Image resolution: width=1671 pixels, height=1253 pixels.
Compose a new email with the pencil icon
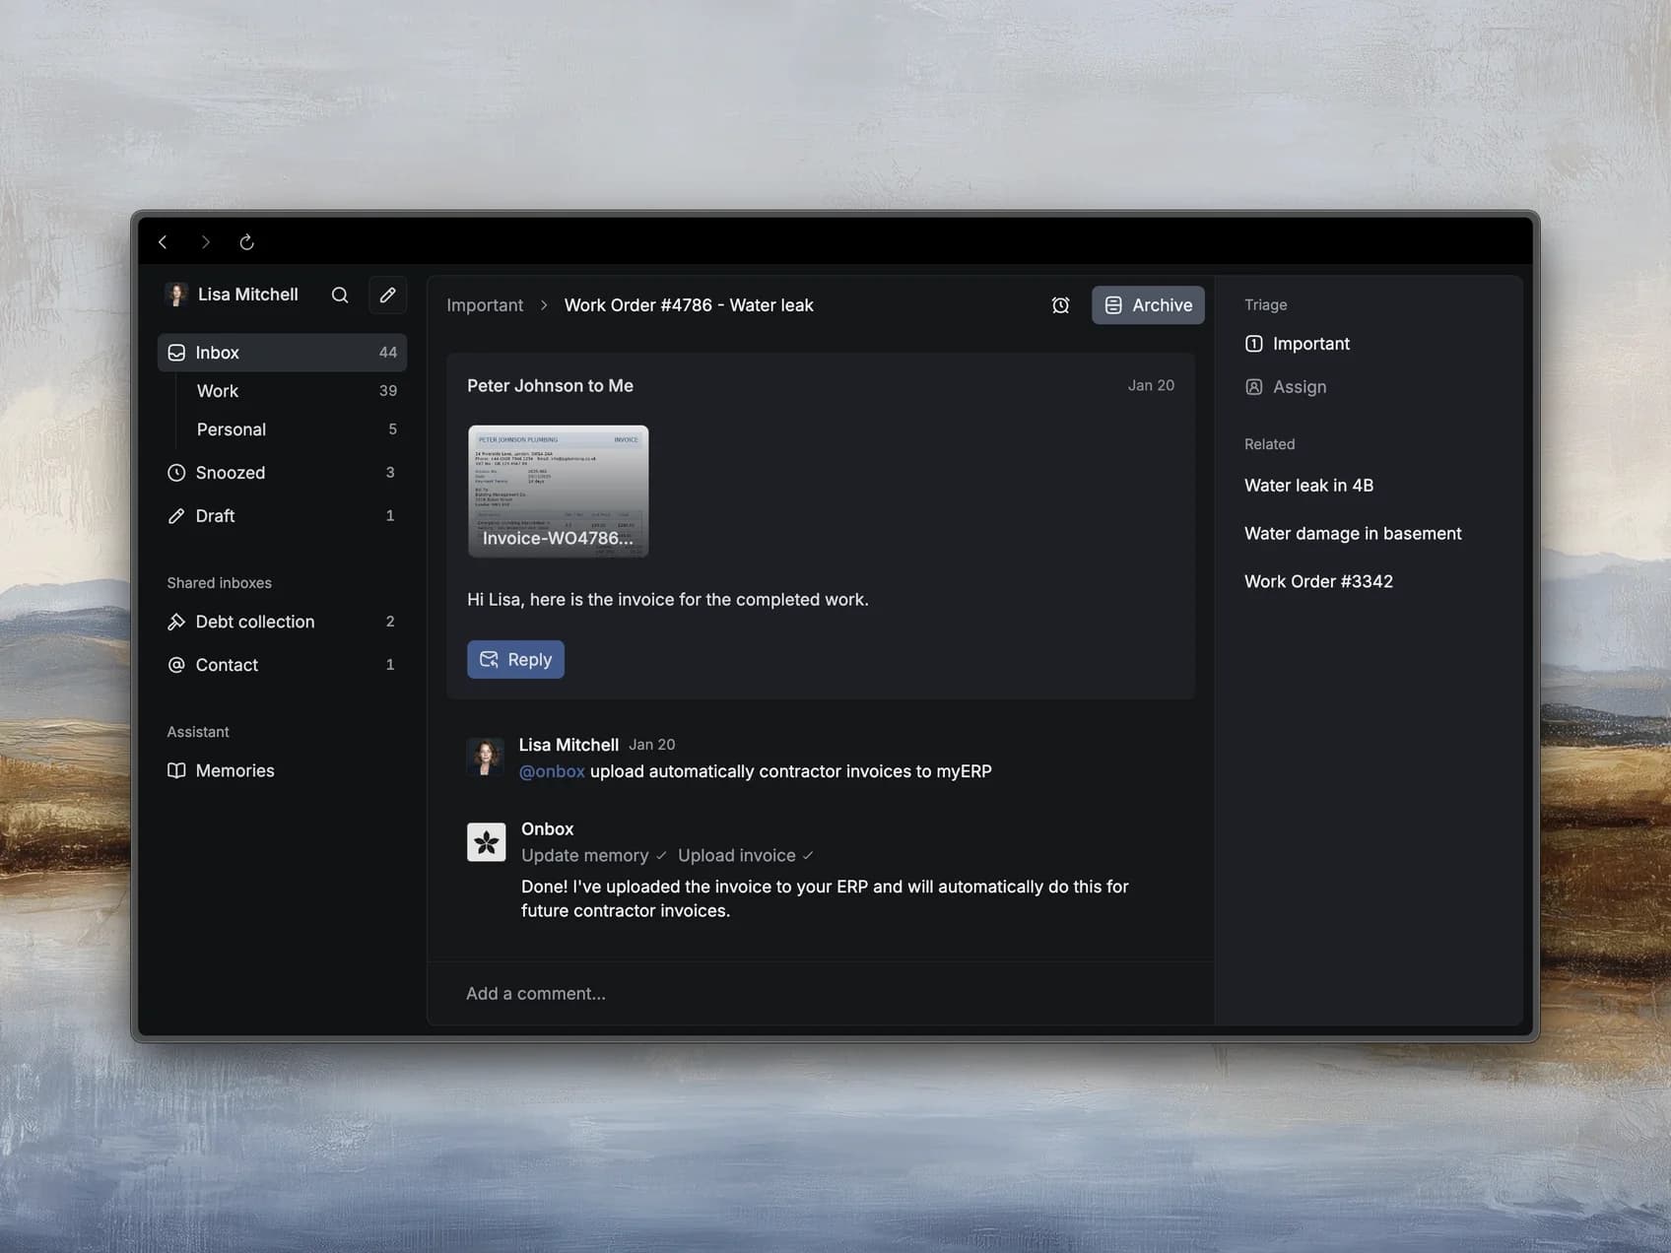coord(387,295)
